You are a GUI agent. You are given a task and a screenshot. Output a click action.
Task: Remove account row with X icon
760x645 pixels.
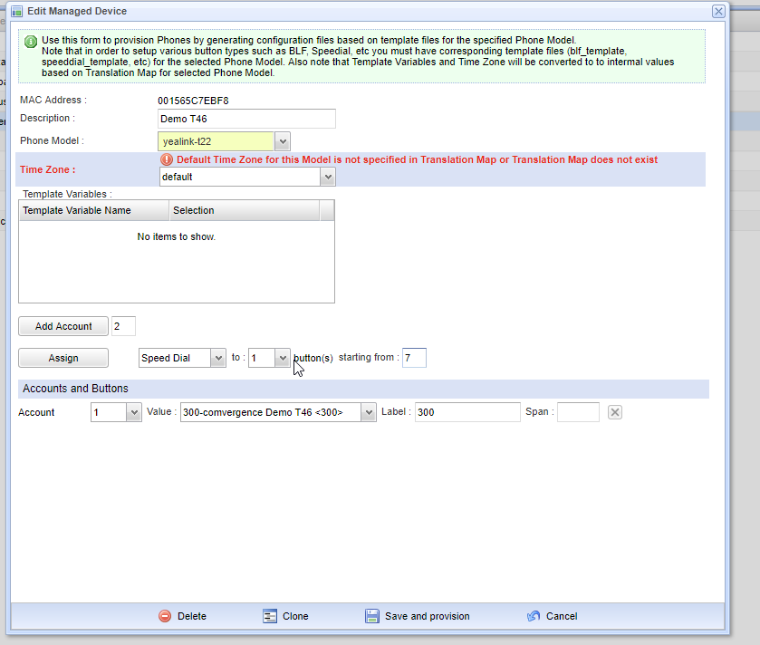tap(614, 412)
